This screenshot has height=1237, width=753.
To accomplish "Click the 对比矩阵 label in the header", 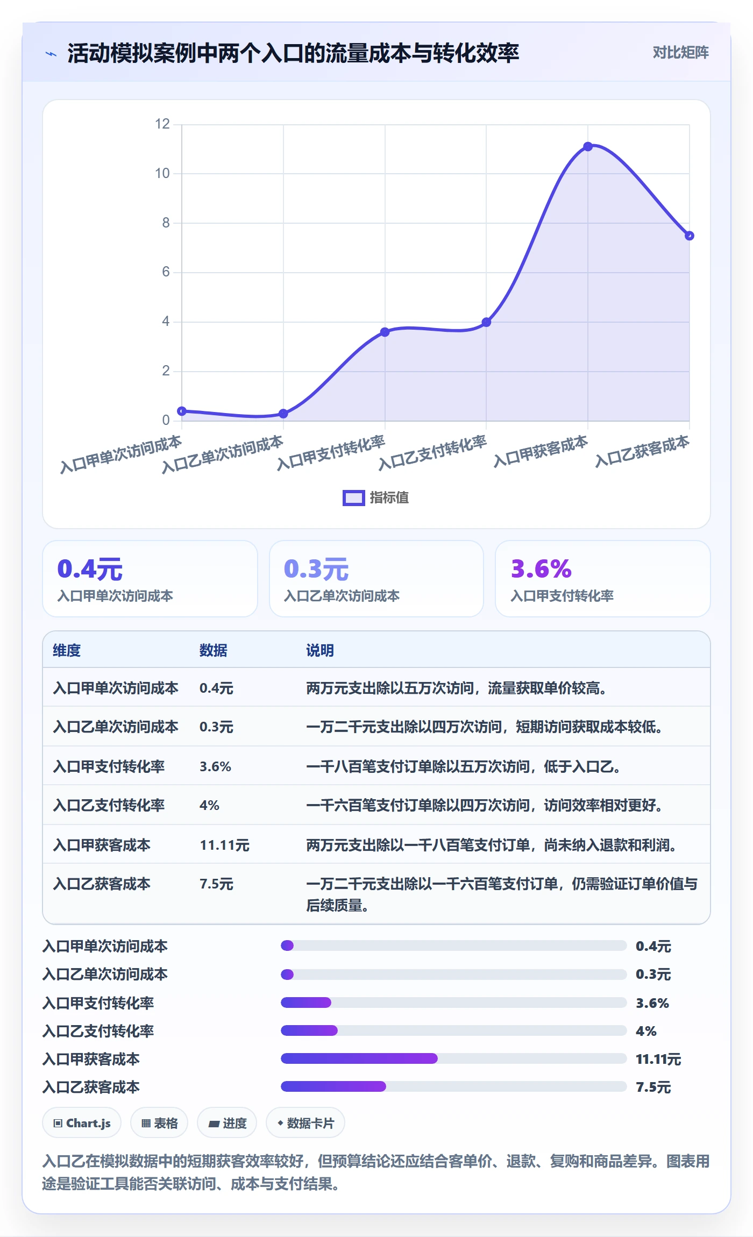I will 680,53.
